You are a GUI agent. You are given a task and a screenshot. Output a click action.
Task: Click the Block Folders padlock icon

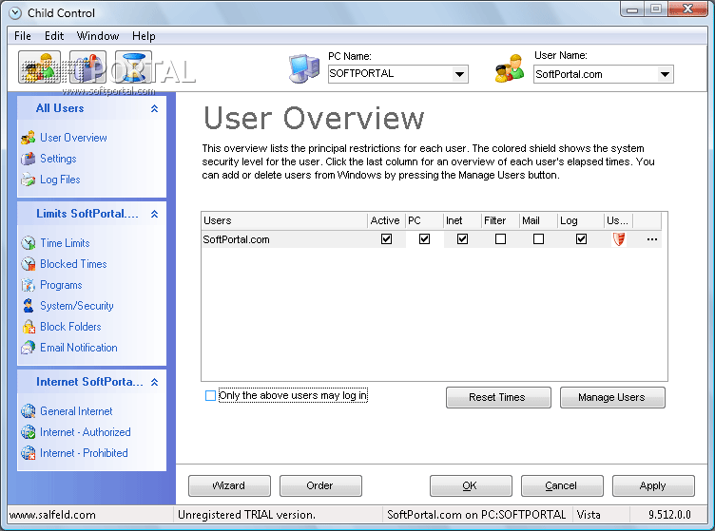coord(29,327)
